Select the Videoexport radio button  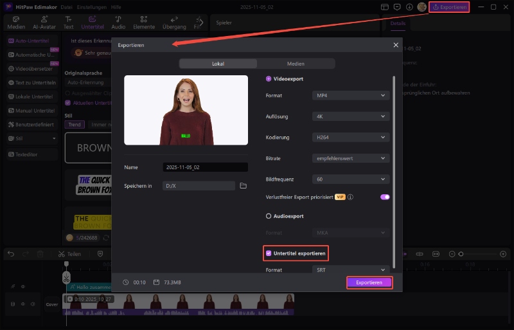(269, 78)
